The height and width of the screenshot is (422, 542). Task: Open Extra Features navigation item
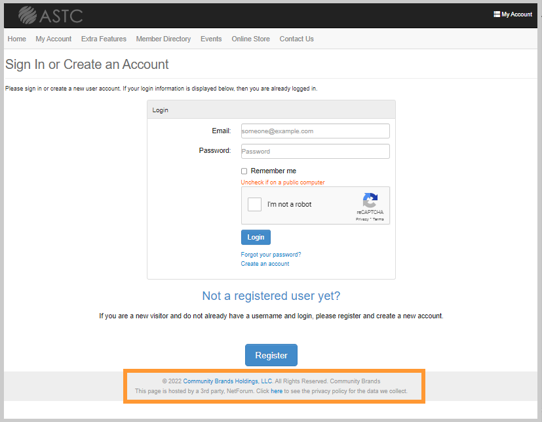[x=104, y=39]
